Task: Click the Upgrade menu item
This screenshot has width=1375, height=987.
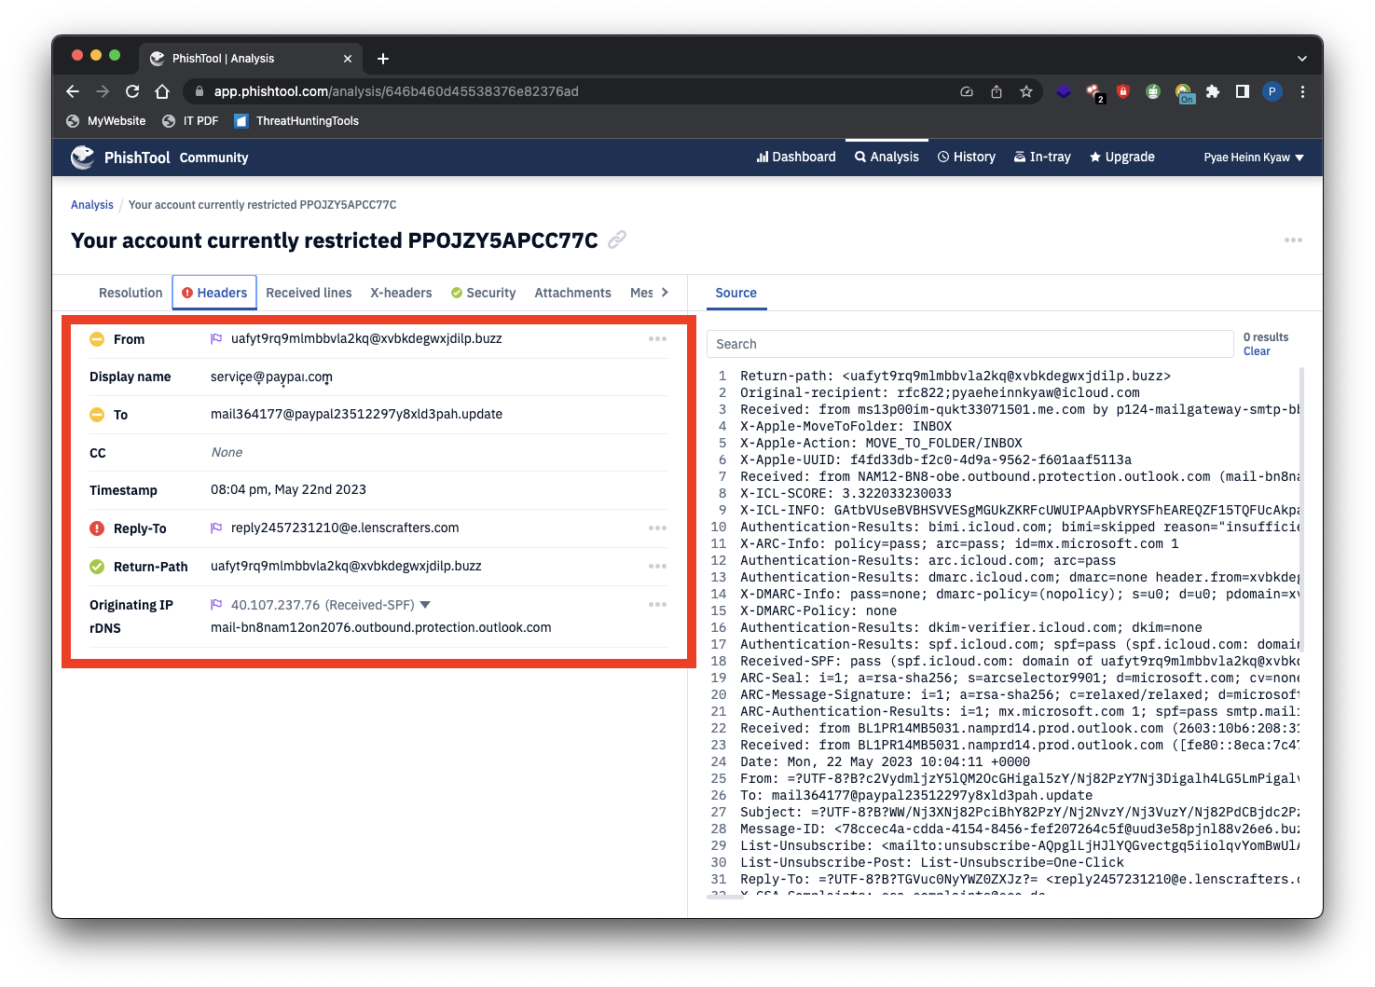Action: (1122, 158)
